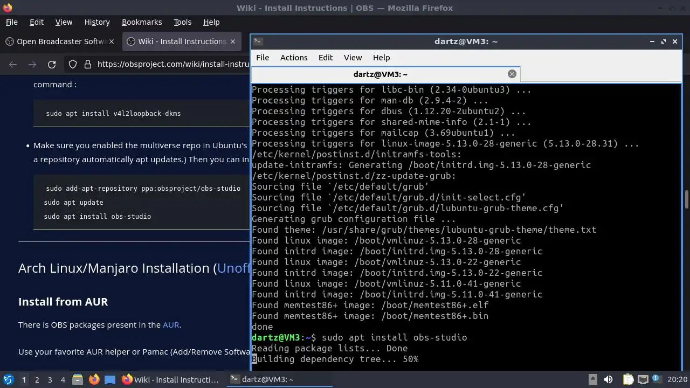Close the dartz@VM3 terminal tab

click(512, 74)
